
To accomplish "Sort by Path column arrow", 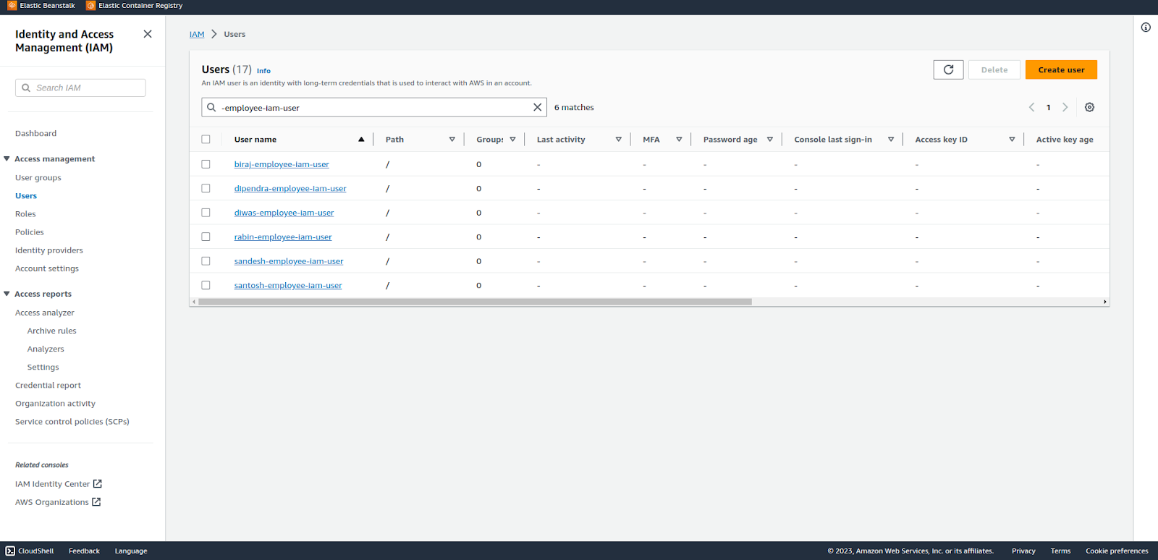I will pyautogui.click(x=452, y=139).
